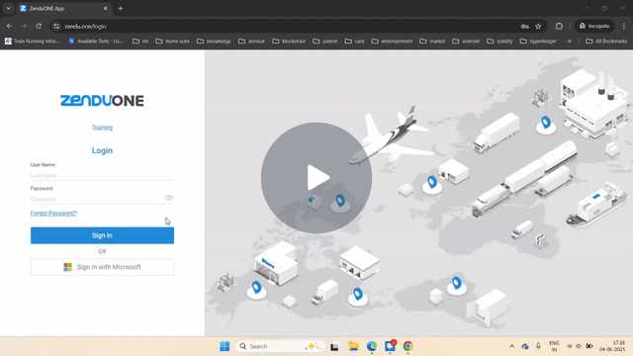The width and height of the screenshot is (633, 356).
Task: Switch to Chrome in taskbar
Action: pos(407,346)
